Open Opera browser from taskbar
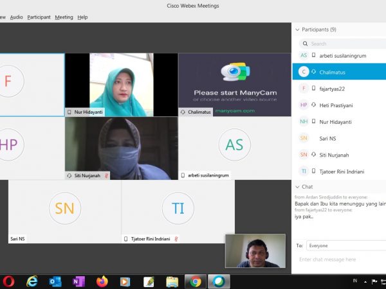This screenshot has width=386, height=289. tap(8, 282)
